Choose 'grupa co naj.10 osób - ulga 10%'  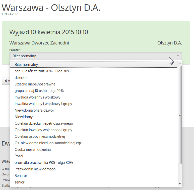pyautogui.click(x=94, y=91)
